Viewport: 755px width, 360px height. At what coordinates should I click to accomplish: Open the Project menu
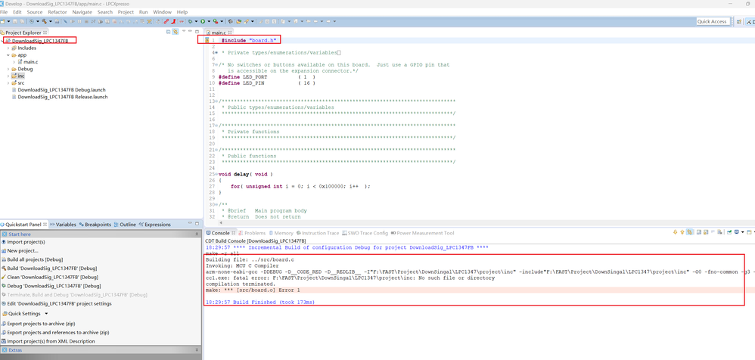pos(126,11)
